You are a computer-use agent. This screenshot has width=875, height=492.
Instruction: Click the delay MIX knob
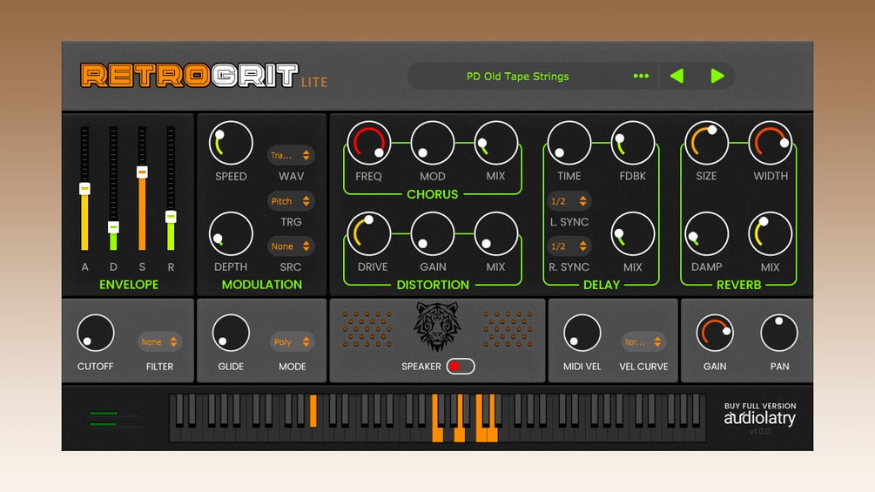(632, 233)
